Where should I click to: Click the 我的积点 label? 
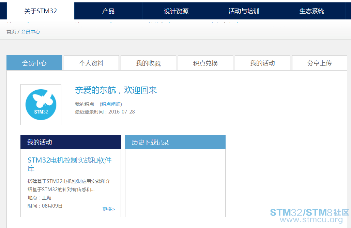pos(85,104)
